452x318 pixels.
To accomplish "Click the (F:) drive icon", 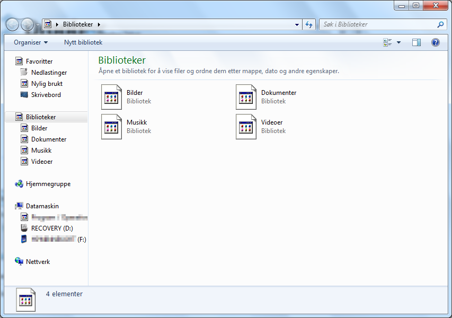I will [24, 239].
